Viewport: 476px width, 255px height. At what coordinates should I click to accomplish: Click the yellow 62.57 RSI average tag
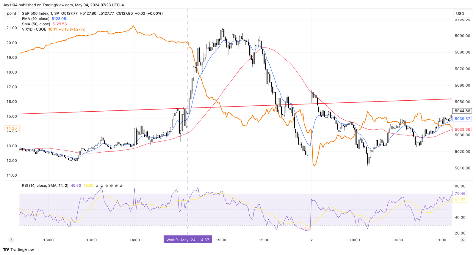(460, 200)
